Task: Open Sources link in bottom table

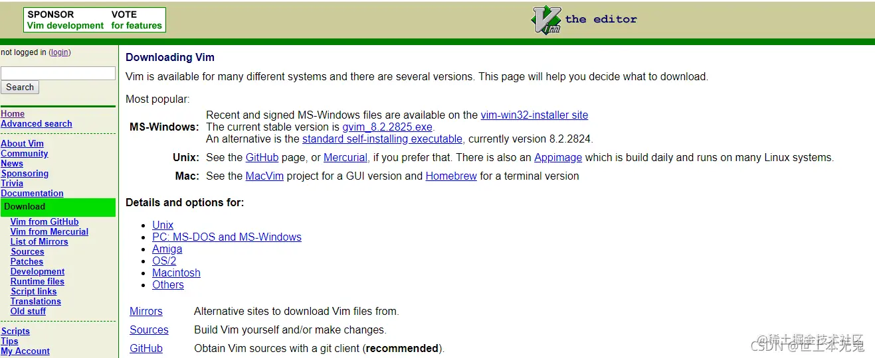Action: [x=149, y=330]
